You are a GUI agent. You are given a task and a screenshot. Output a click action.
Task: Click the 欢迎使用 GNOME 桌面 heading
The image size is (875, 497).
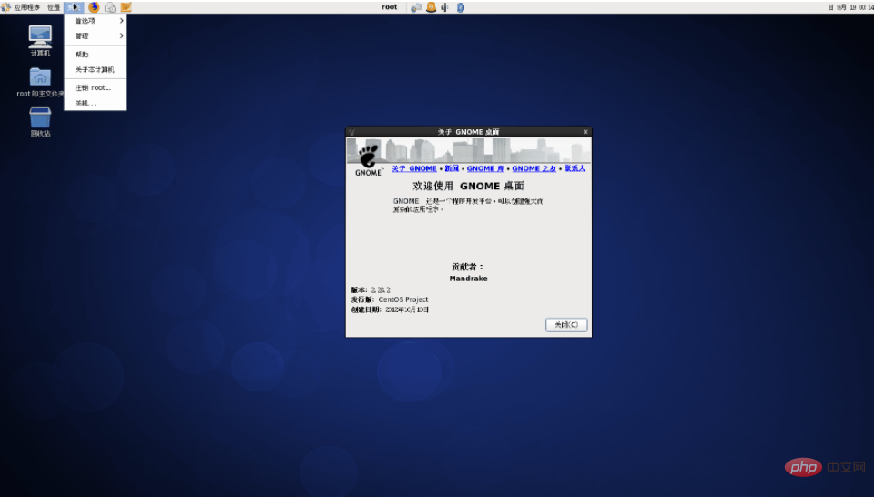[468, 186]
